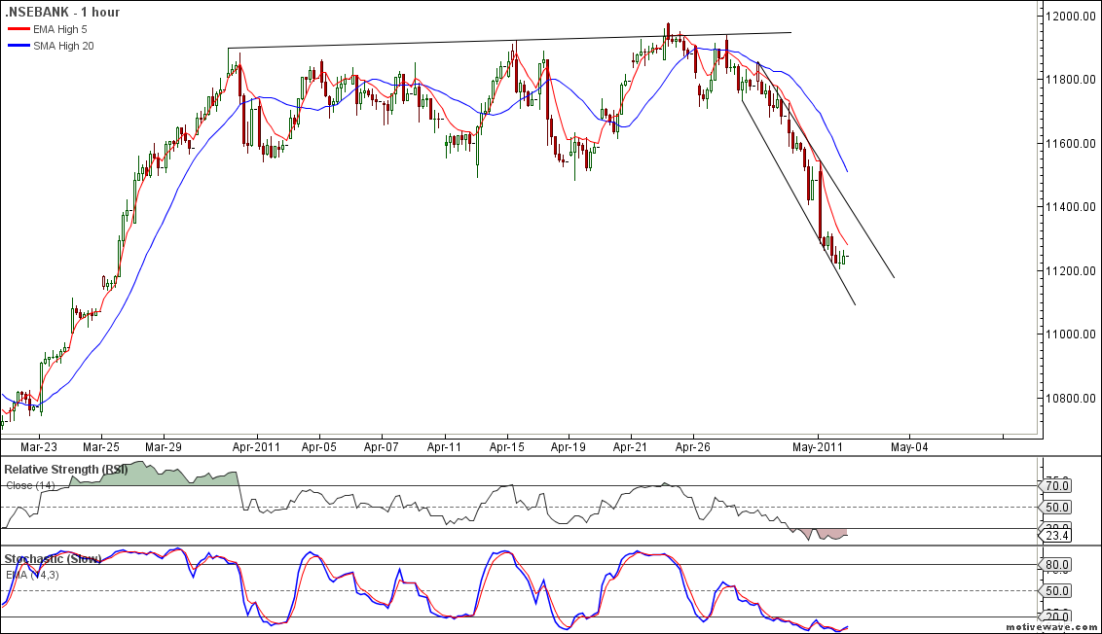This screenshot has height=634, width=1102.
Task: Click the Apr-2011 date axis label
Action: pos(257,447)
